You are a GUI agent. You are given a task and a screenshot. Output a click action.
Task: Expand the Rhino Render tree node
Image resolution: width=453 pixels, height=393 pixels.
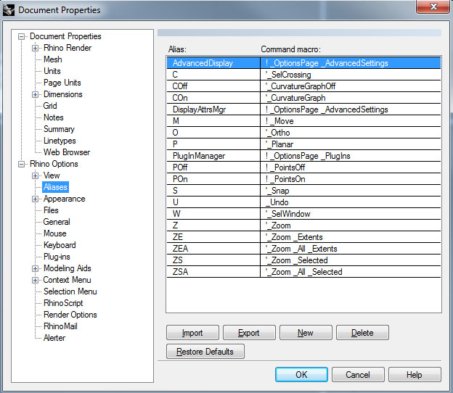[x=36, y=48]
